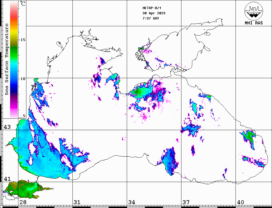Click the °C unit label
Viewport: 272px width, 208px height.
pyautogui.click(x=23, y=3)
